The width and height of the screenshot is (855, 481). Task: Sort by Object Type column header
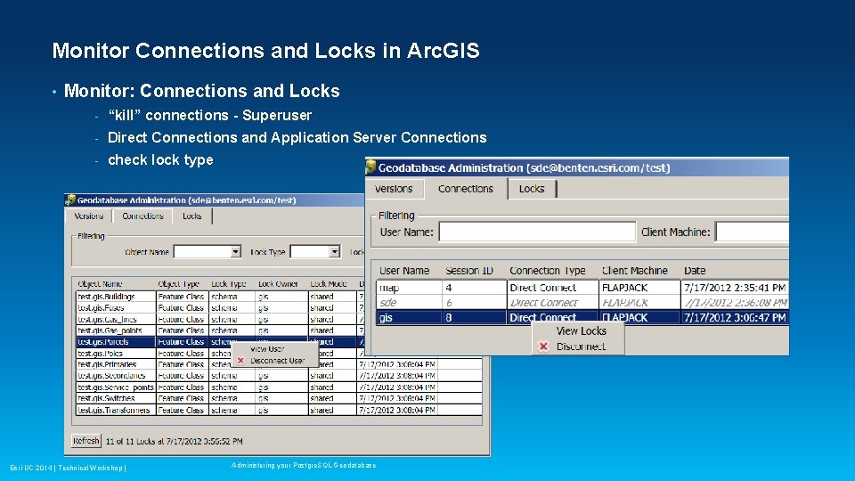tap(178, 283)
